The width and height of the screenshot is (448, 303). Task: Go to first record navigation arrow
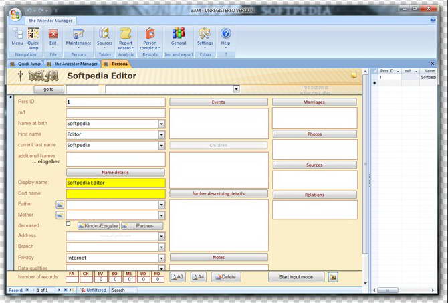[x=27, y=290]
